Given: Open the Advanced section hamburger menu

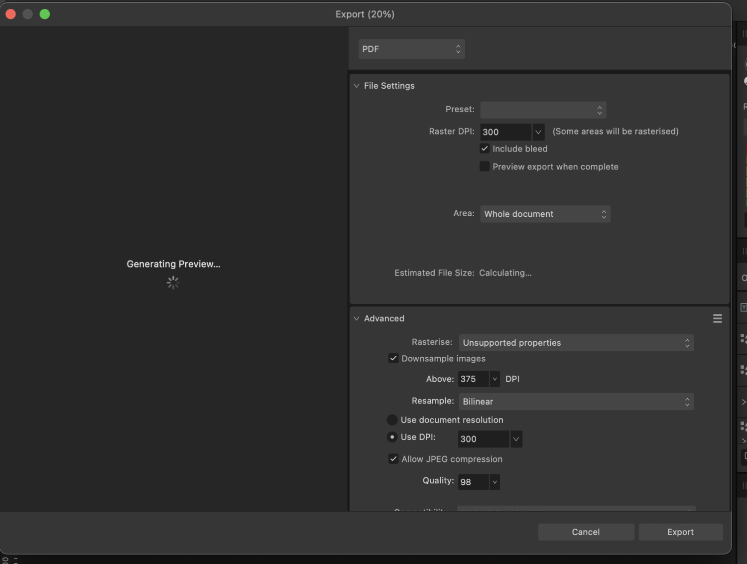Looking at the screenshot, I should (717, 318).
